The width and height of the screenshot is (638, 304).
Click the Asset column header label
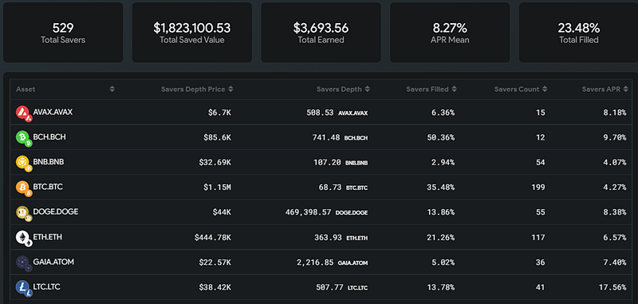click(x=26, y=89)
